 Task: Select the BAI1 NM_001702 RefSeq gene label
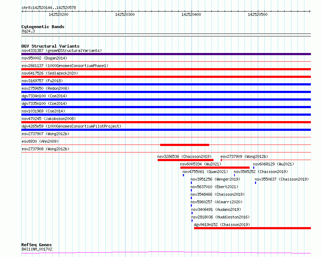point(37,249)
